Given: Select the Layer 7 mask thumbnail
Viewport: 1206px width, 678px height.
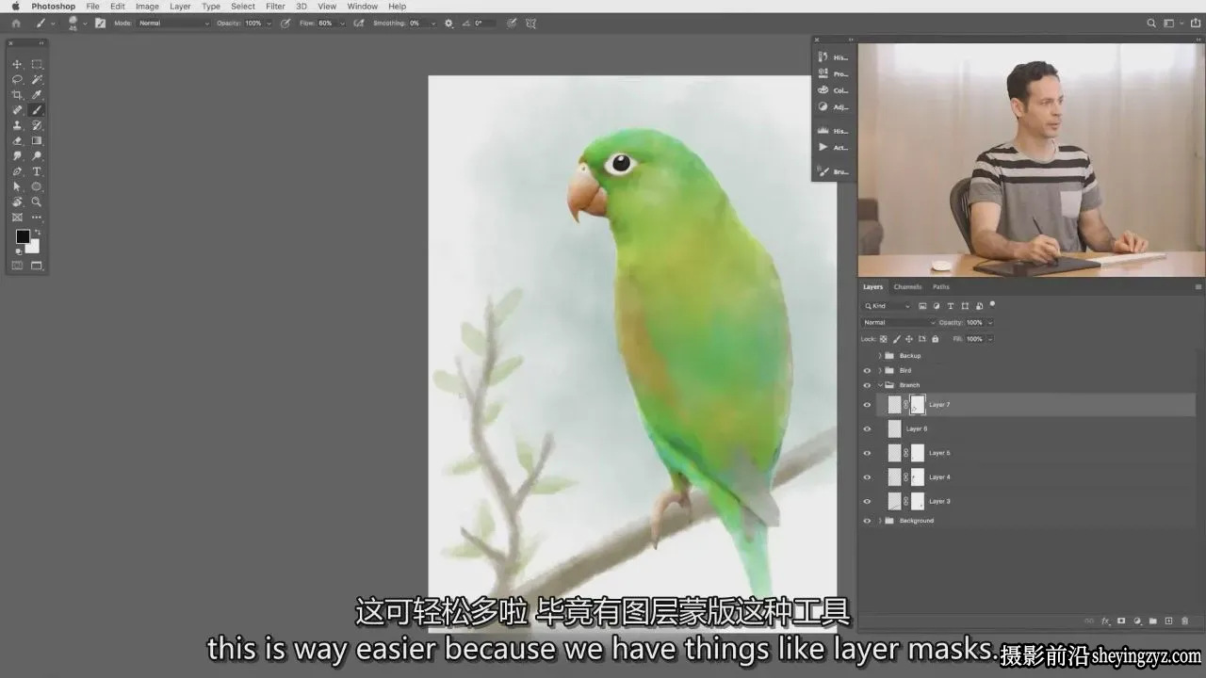Looking at the screenshot, I should tap(918, 405).
